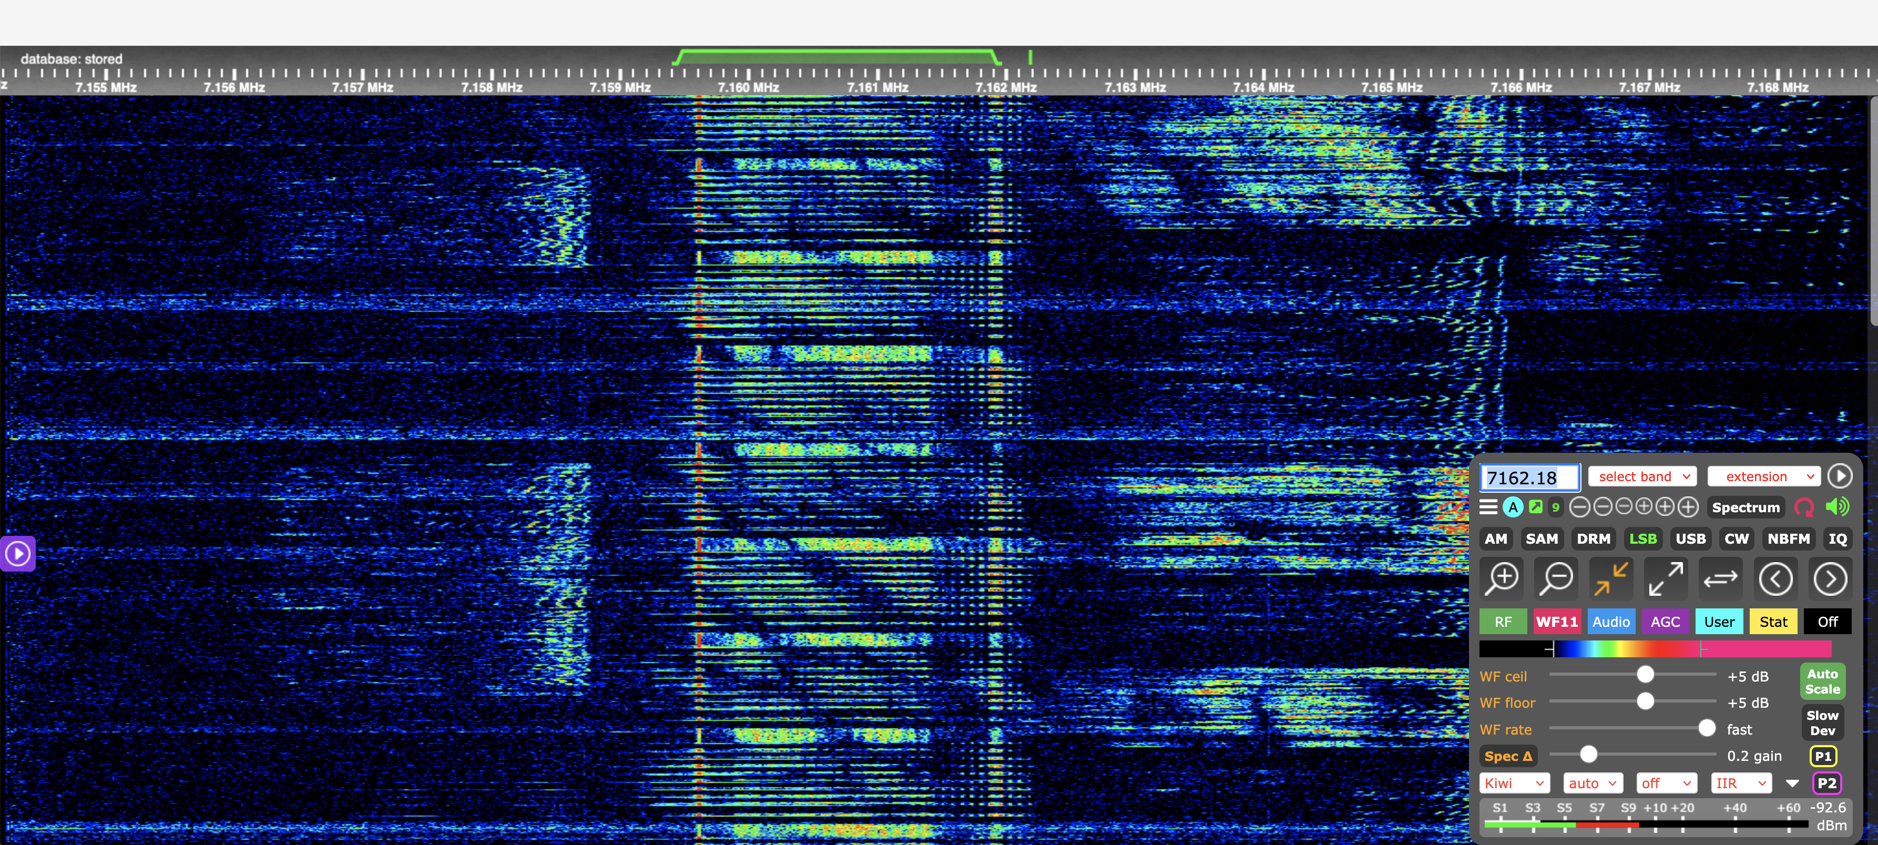Toggle the Spectrum display button
1878x845 pixels.
tap(1746, 507)
